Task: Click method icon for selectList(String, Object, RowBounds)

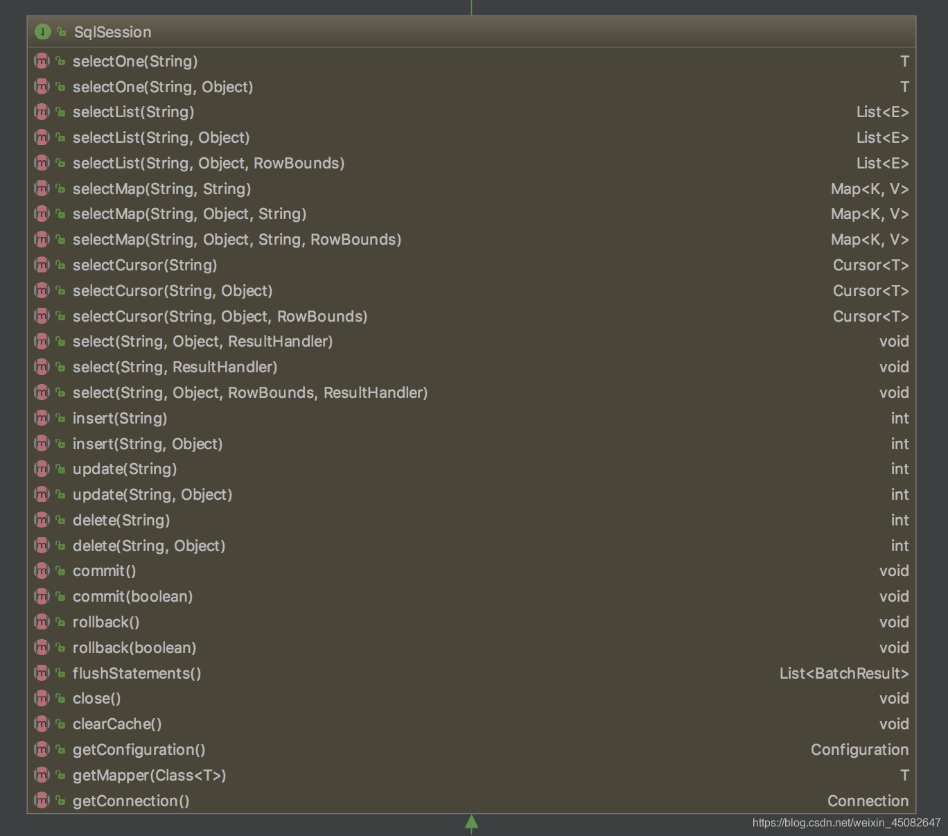Action: [42, 163]
